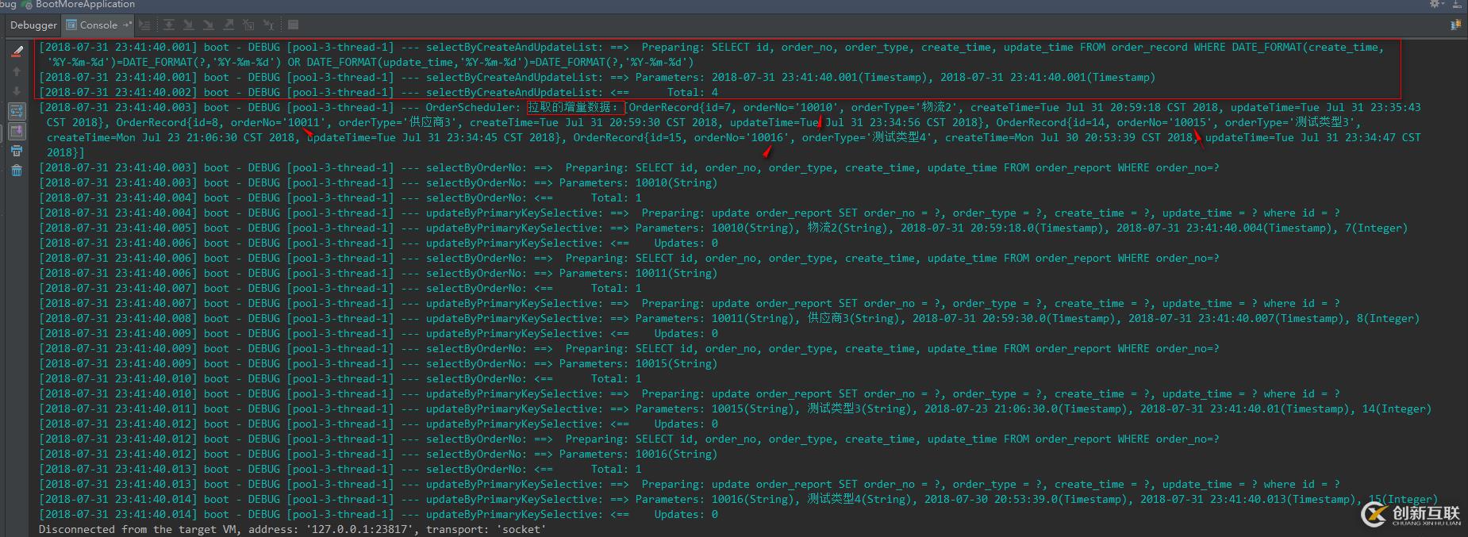Screen dimensions: 1468x537
Task: Click line 'Parameters: 10015(String)'
Action: click(378, 363)
